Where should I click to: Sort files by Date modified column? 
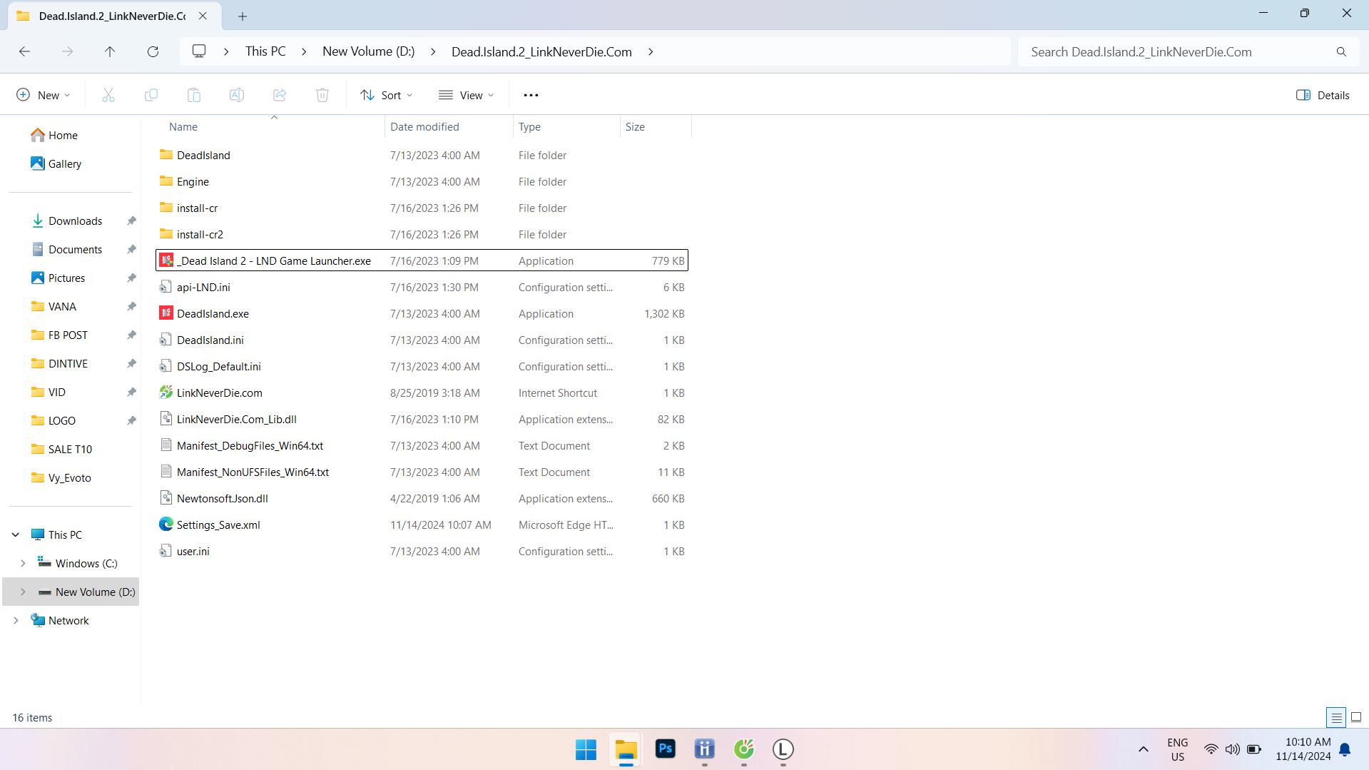pos(424,127)
